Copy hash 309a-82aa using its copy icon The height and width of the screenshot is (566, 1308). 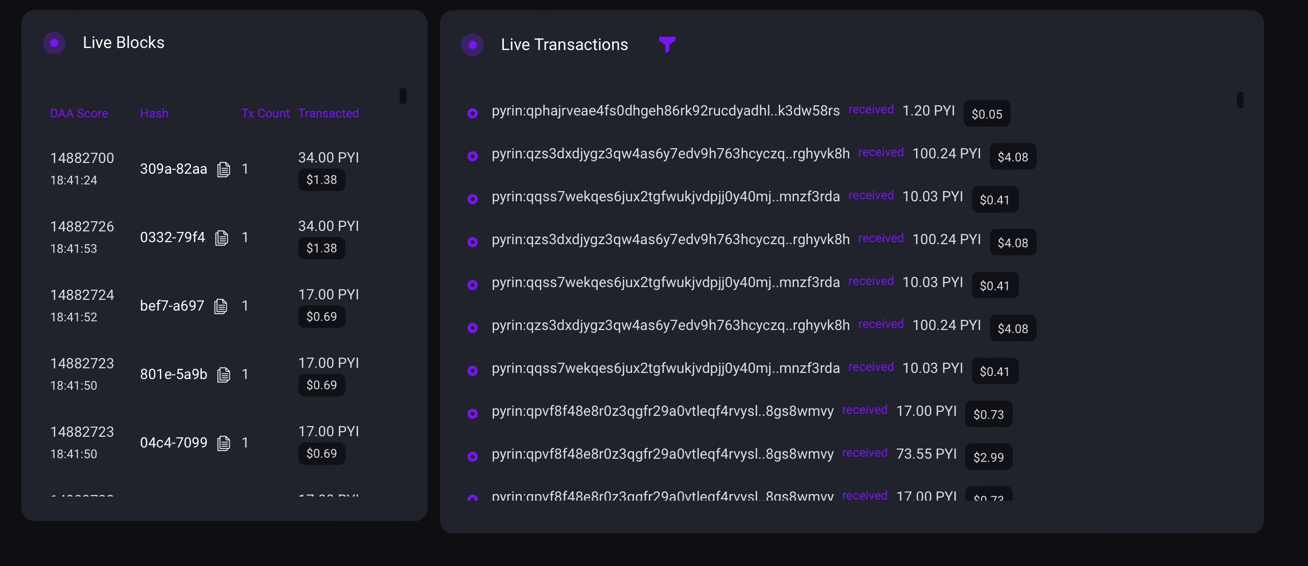(x=223, y=169)
